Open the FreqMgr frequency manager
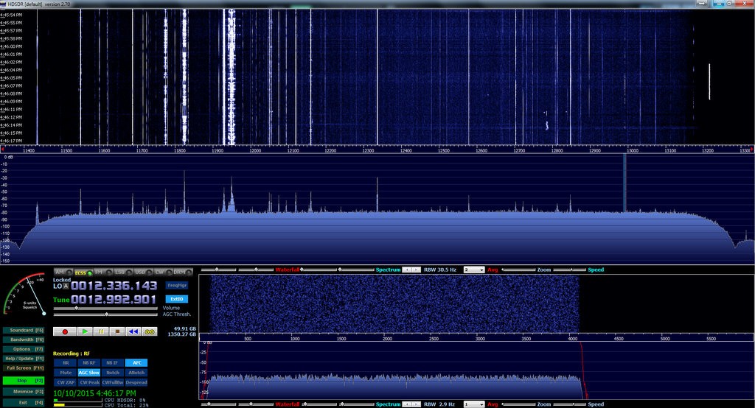755x408 pixels. pos(177,285)
